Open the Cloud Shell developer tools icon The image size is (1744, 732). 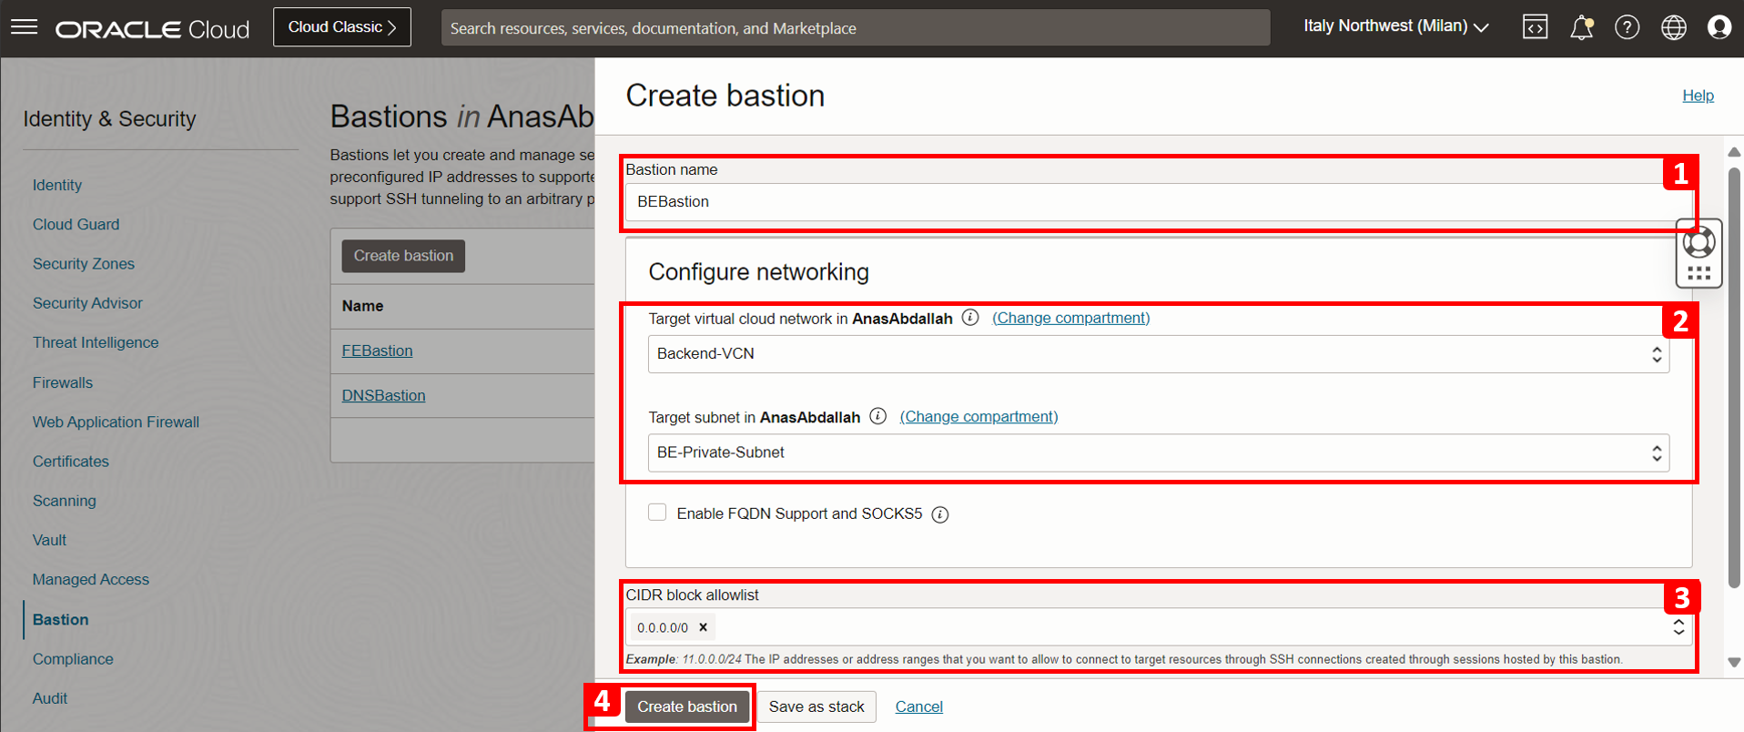pyautogui.click(x=1535, y=27)
